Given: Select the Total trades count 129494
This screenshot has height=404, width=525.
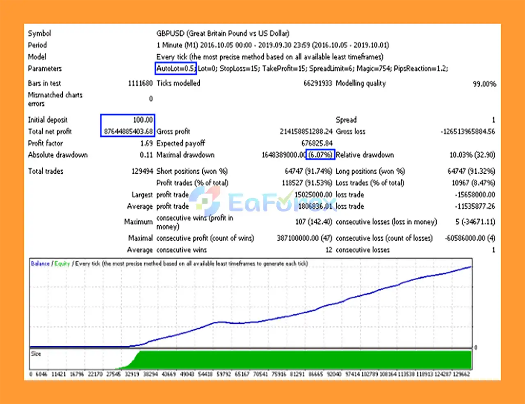Looking at the screenshot, I should click(142, 171).
